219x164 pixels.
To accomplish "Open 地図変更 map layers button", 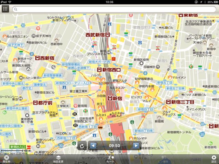I will (58, 159).
